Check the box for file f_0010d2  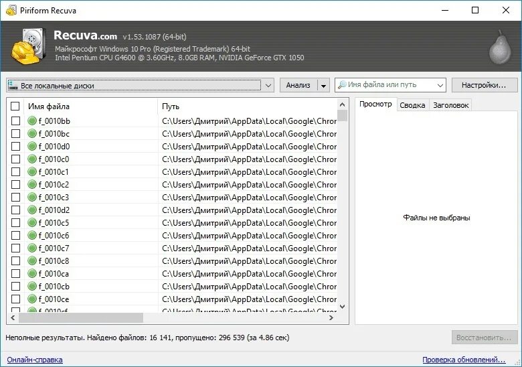[x=15, y=210]
